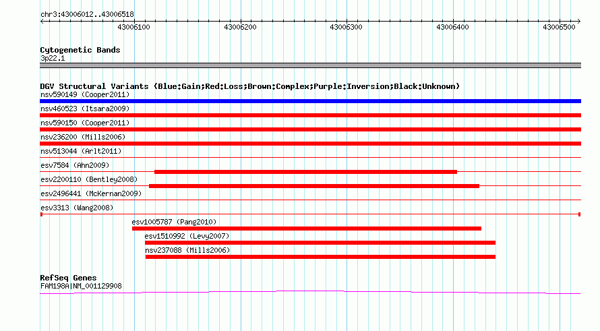
Task: Open the Cytogenetic Bands track heading
Action: (80, 50)
